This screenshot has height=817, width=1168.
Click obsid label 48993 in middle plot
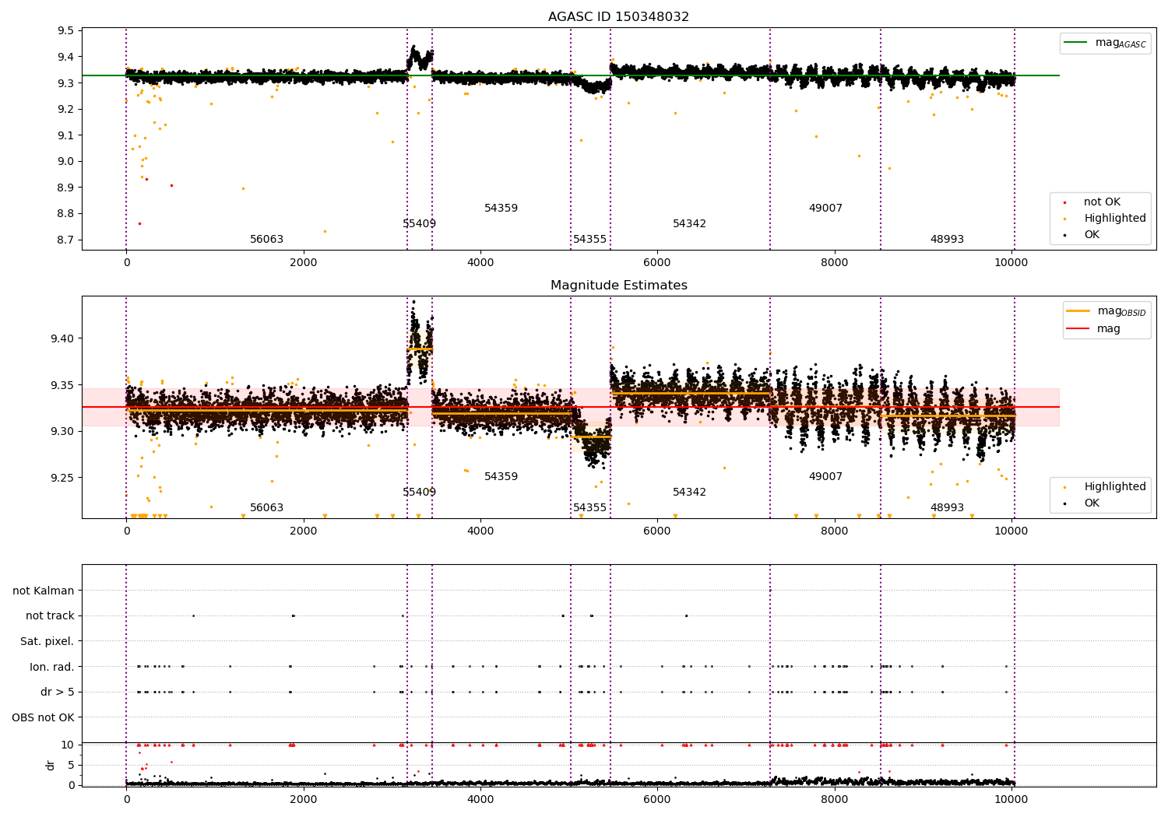pyautogui.click(x=947, y=507)
